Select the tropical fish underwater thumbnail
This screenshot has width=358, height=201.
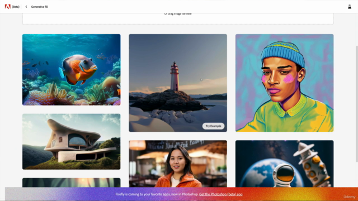pyautogui.click(x=71, y=70)
